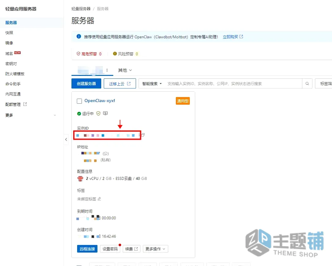
Task: Click the security shield icon beside 运行中
Action: [98, 114]
